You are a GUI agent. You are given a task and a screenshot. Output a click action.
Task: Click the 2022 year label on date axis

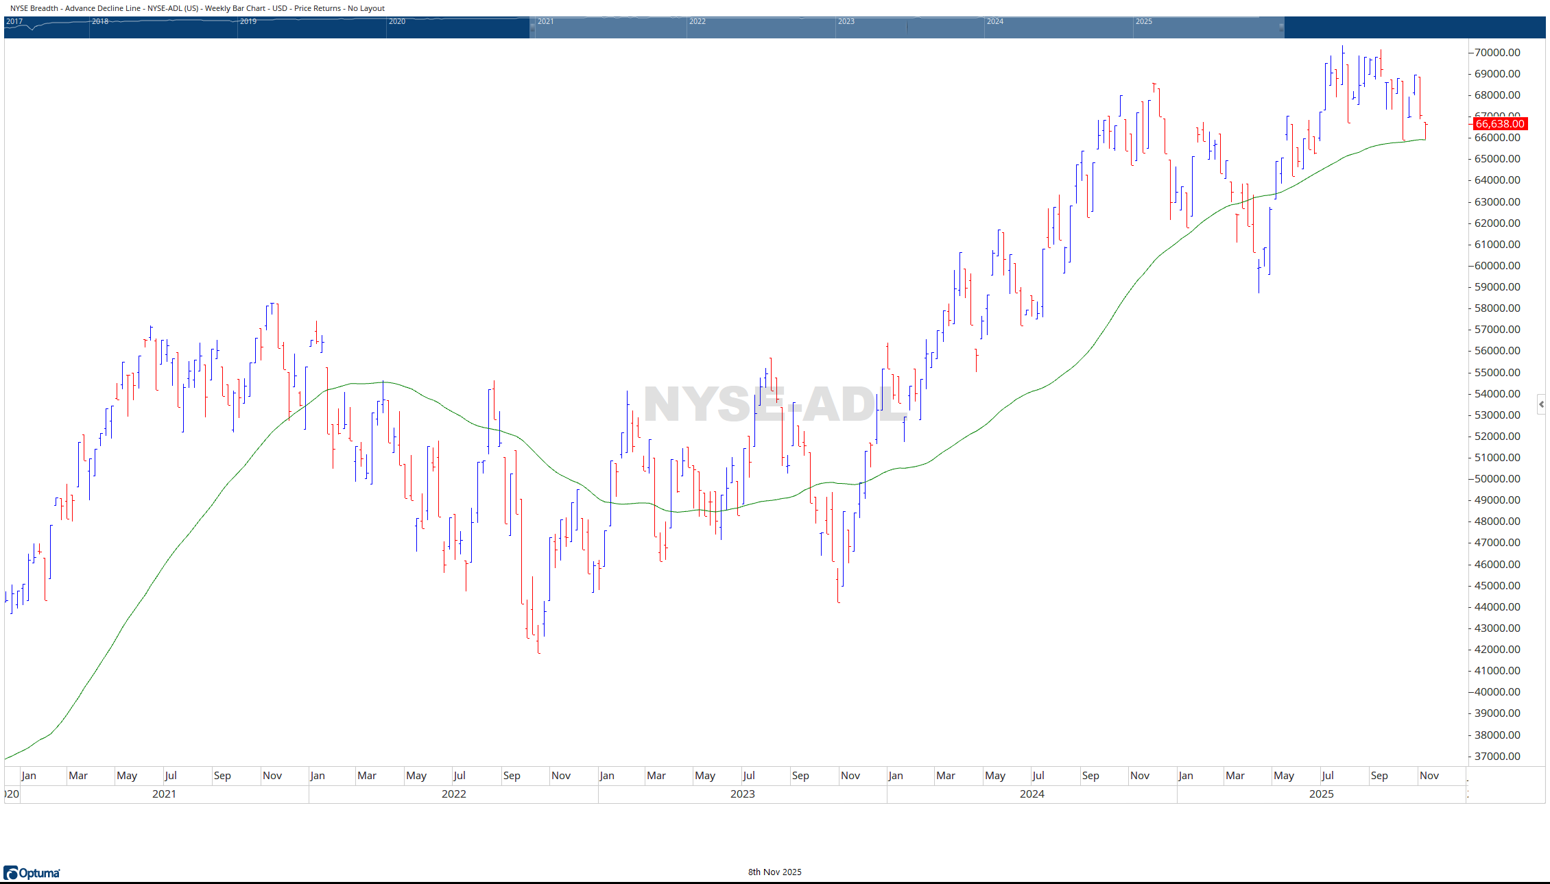[453, 794]
